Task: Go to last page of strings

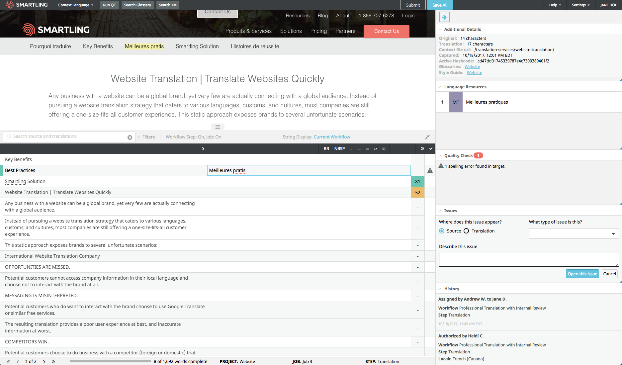Action: coord(53,361)
